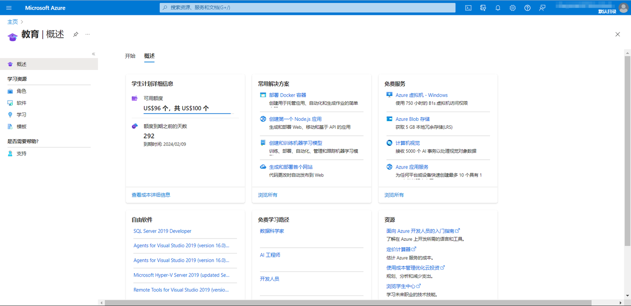This screenshot has width=631, height=306.
Task: Click the Microsoft Azure logo text
Action: coord(45,8)
